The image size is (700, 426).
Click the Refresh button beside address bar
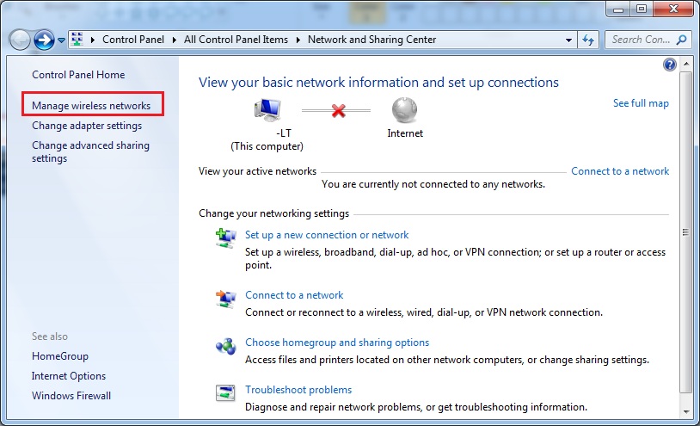tap(588, 40)
